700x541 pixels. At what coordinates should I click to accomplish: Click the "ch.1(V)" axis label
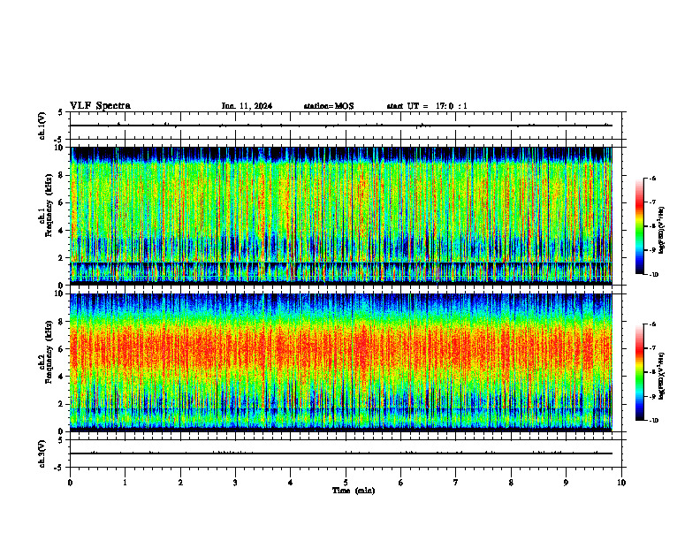pos(42,126)
